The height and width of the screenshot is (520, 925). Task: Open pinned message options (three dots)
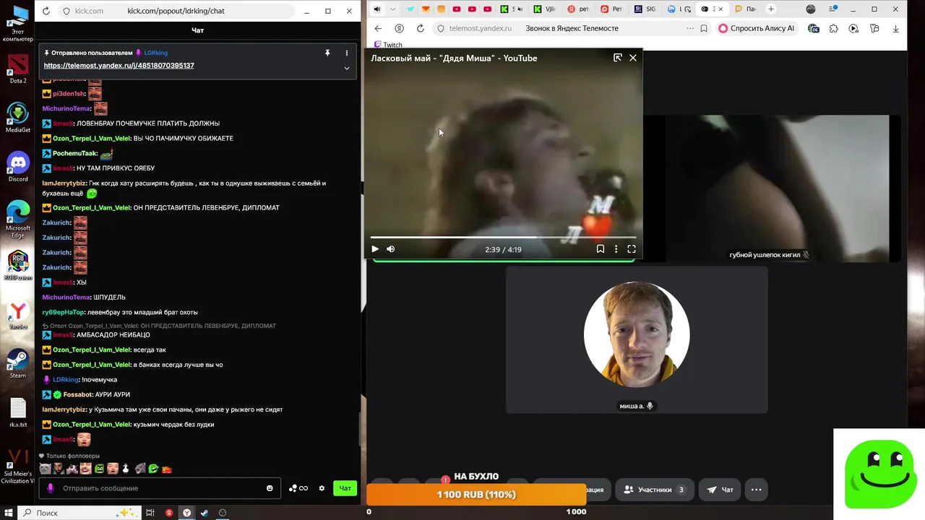[x=347, y=53]
